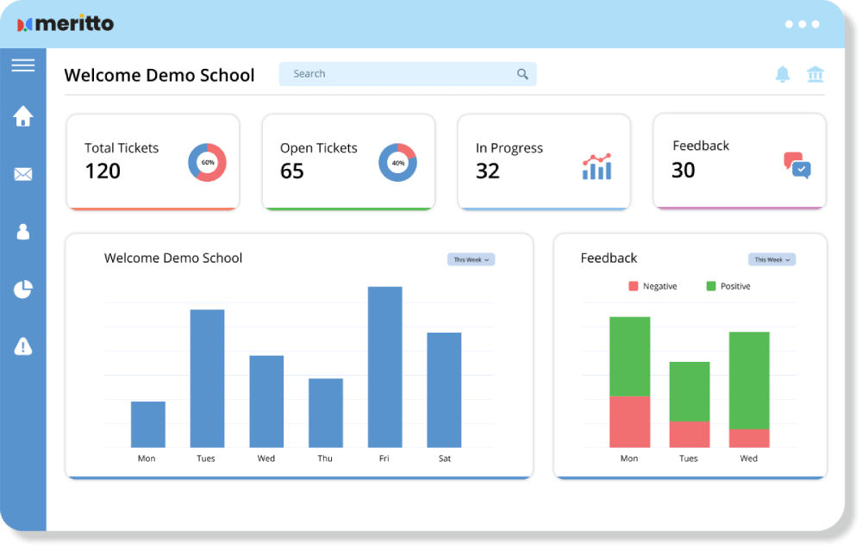Open Alerts via the warning icon in sidebar
862x548 pixels.
(x=23, y=346)
